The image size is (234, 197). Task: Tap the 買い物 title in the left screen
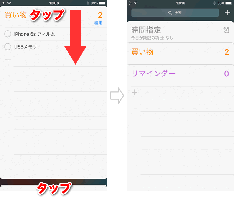[x=16, y=15]
